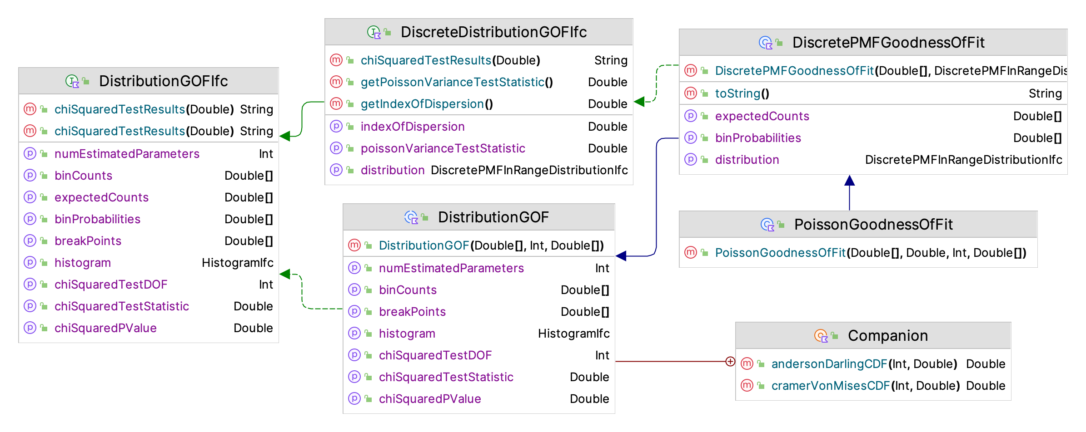The height and width of the screenshot is (432, 1086).
Task: Click chiSquaredTestDOF in DistributionGOF
Action: (x=435, y=355)
